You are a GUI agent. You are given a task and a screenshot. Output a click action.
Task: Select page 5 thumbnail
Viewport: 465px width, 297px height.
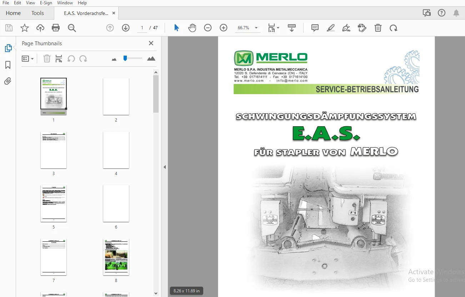54,203
